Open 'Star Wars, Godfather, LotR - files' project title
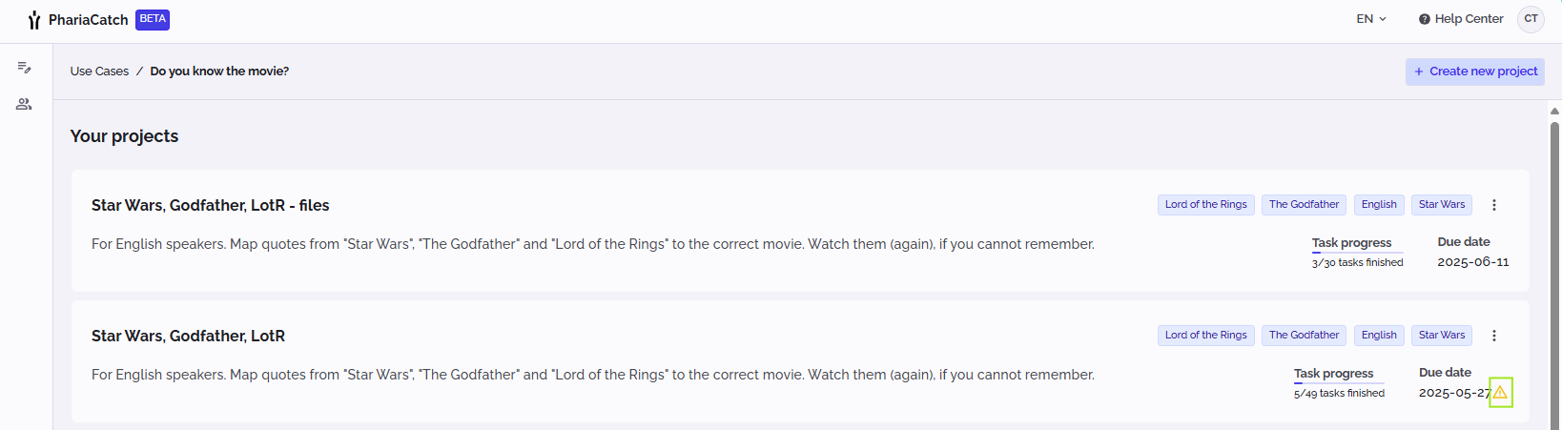The width and height of the screenshot is (1562, 430). point(210,206)
